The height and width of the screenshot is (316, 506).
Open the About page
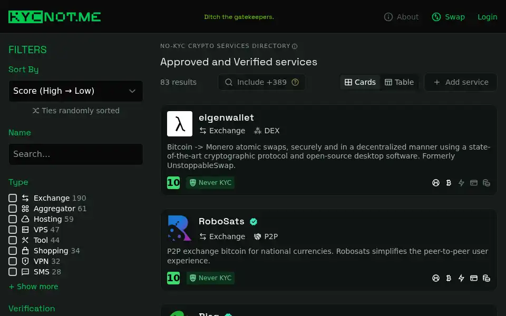tap(401, 17)
